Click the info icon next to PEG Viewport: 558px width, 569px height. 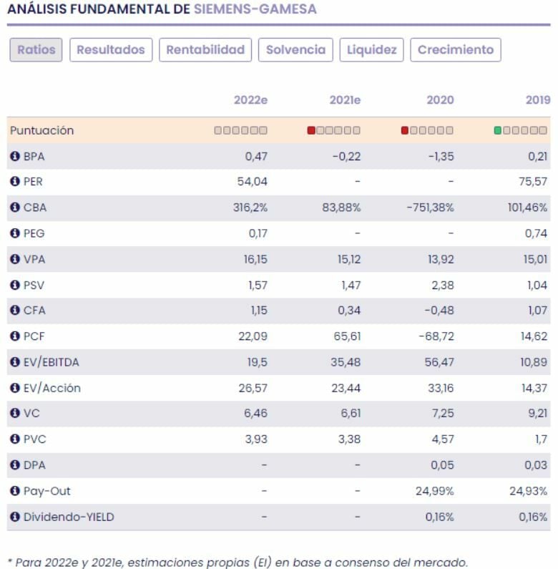coord(15,233)
